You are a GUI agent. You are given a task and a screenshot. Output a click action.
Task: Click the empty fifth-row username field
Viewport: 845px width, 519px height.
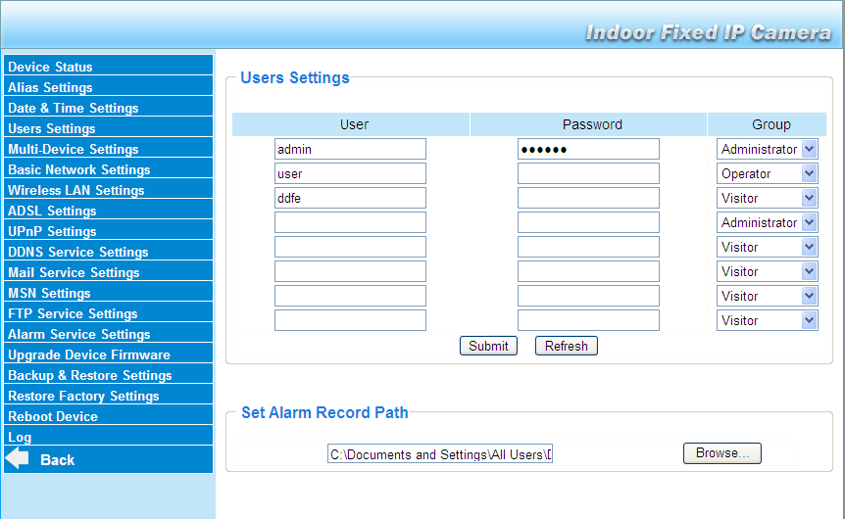point(350,247)
